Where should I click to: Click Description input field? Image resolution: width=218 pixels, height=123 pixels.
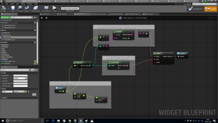(20, 76)
